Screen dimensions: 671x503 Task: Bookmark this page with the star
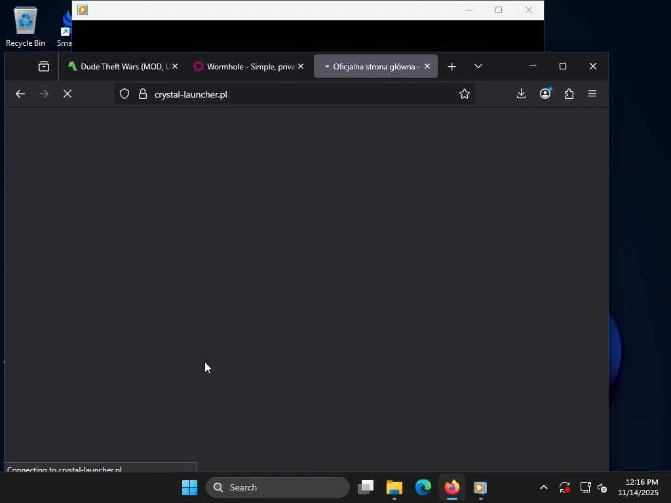[x=465, y=94]
